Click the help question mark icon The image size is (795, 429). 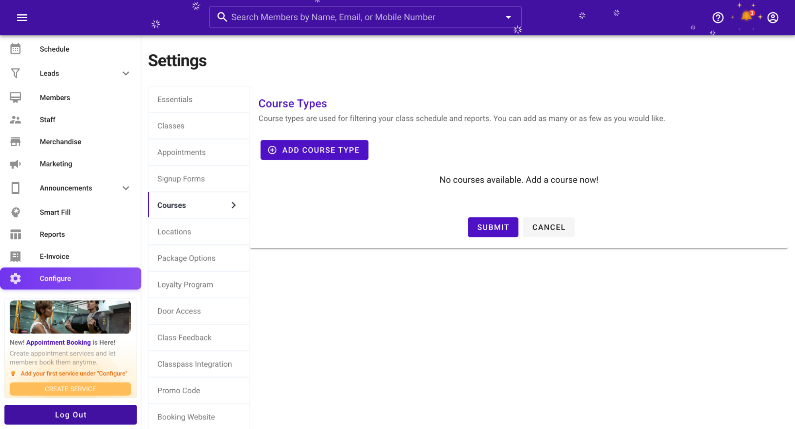[717, 17]
